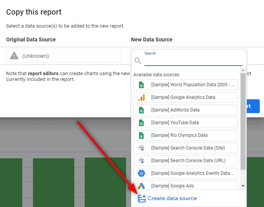Viewport: 264px width, 207px height.
Task: Click the magnifying glass search icon
Action: coord(138,61)
